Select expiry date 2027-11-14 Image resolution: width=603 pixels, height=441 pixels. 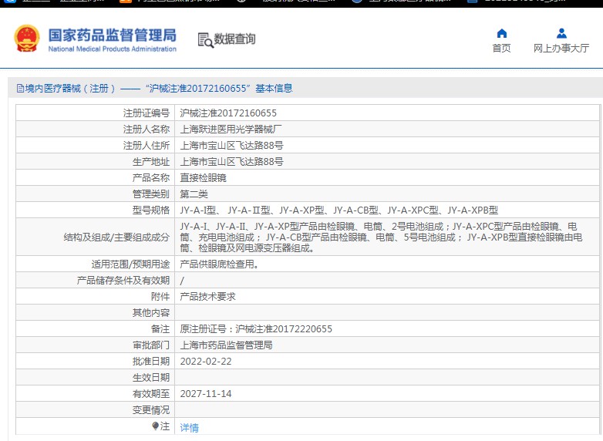pos(206,394)
